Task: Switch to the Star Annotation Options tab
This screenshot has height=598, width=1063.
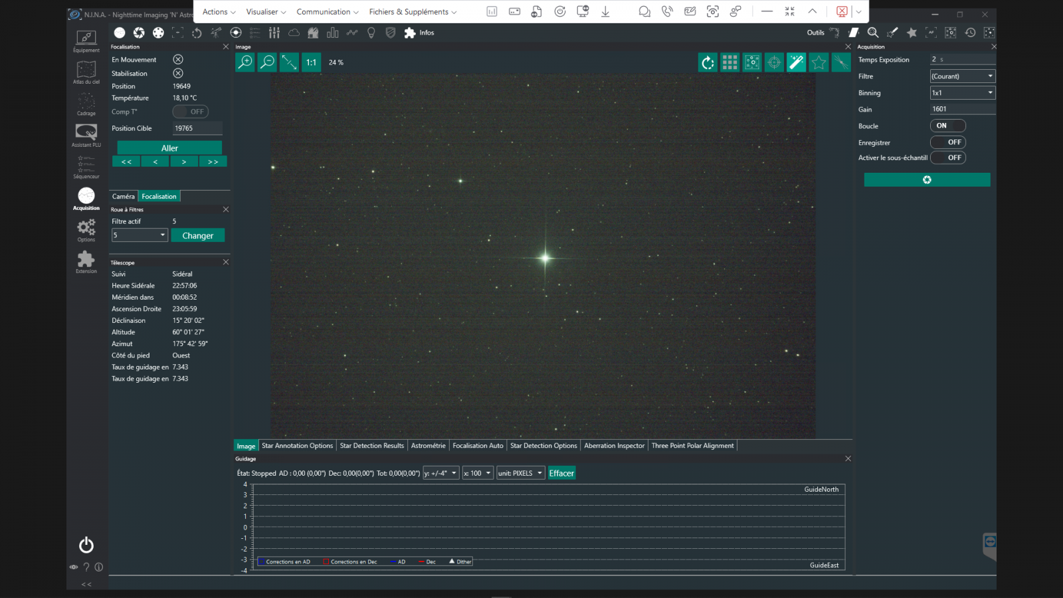Action: [x=297, y=446]
